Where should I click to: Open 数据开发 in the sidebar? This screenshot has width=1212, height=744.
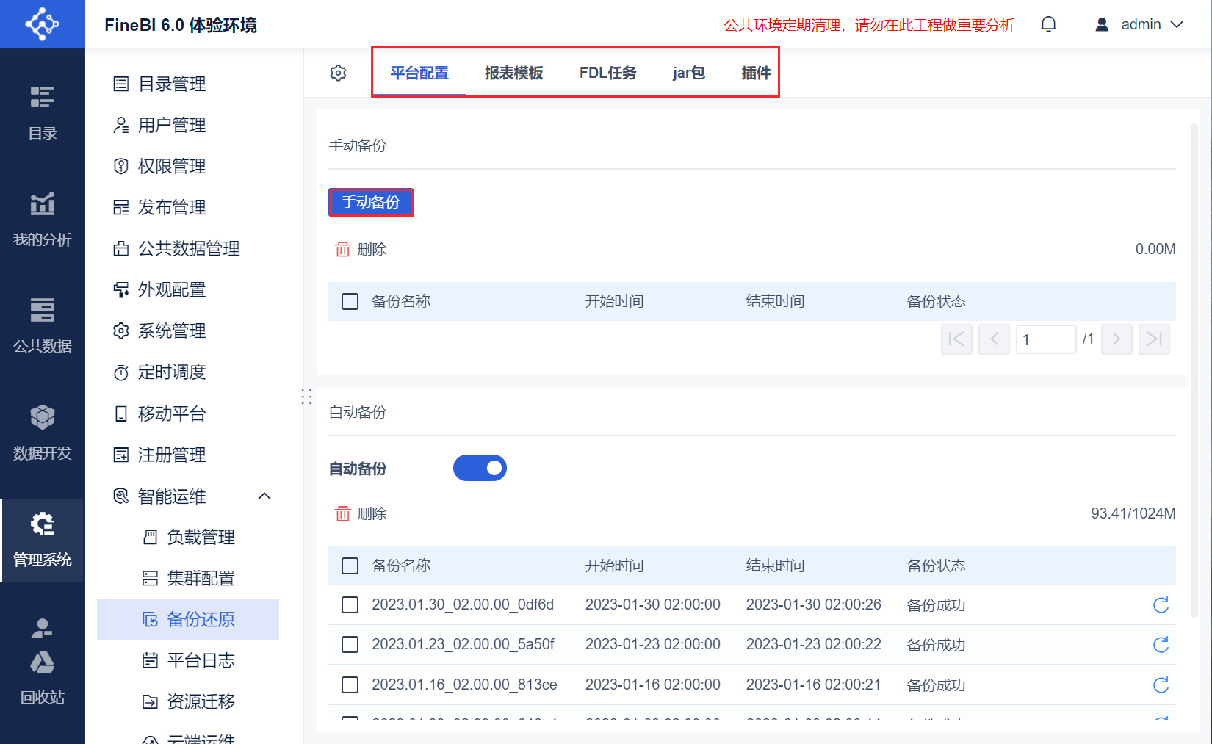point(43,433)
